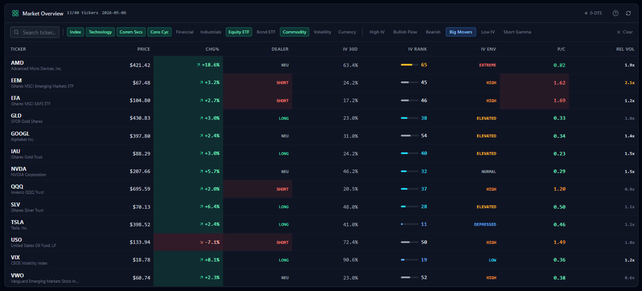The height and width of the screenshot is (291, 642).
Task: Sort by the IV RANK column header
Action: (x=418, y=49)
